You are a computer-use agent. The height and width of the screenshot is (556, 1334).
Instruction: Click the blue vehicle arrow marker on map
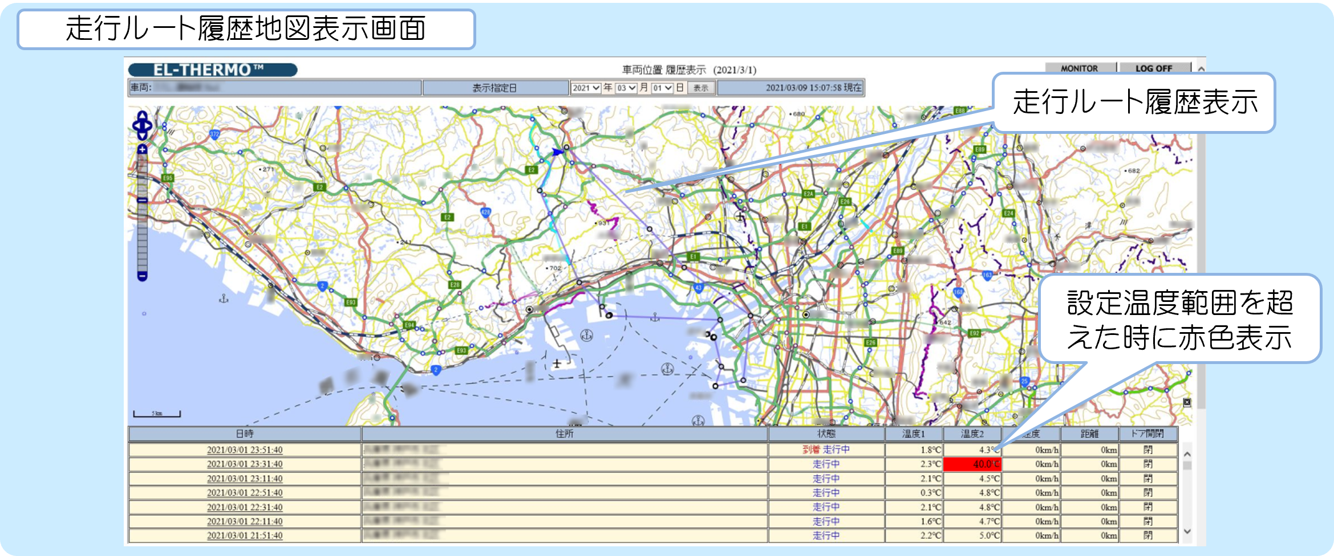557,152
